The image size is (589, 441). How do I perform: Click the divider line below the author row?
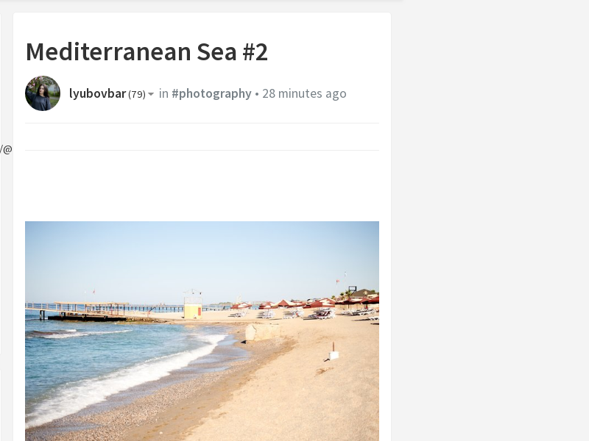202,123
